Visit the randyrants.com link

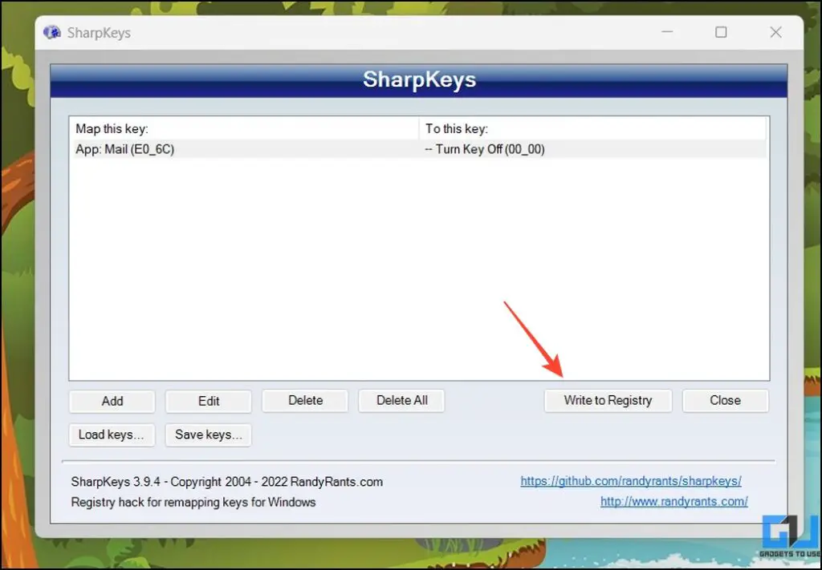673,502
